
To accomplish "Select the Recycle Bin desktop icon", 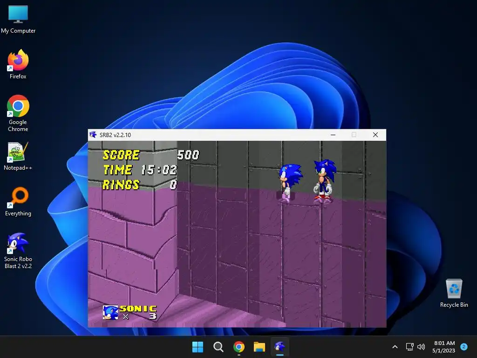I will click(x=454, y=293).
